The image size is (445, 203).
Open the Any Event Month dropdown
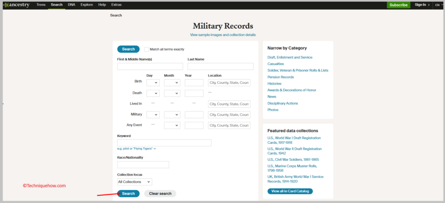tap(172, 125)
